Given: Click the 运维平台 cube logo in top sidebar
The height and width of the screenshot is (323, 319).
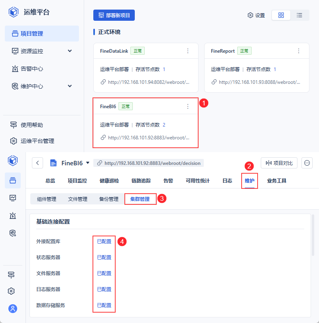Looking at the screenshot, I should [14, 12].
